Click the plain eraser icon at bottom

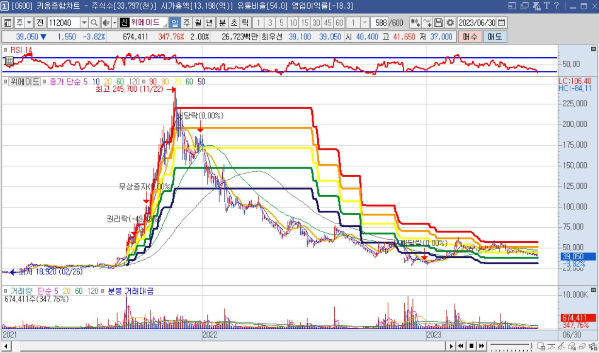[582, 346]
